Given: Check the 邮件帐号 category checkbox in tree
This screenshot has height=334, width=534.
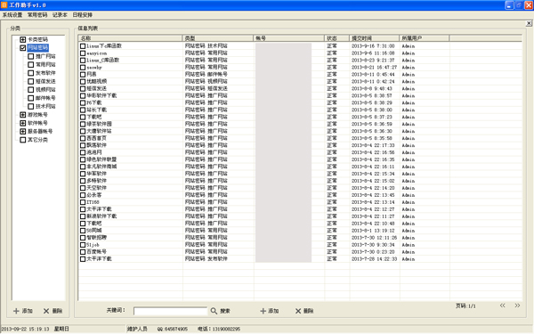Looking at the screenshot, I should coord(31,98).
